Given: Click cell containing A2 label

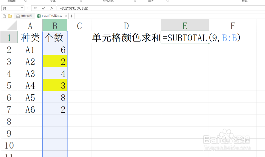Looking at the screenshot, I should pos(30,61).
